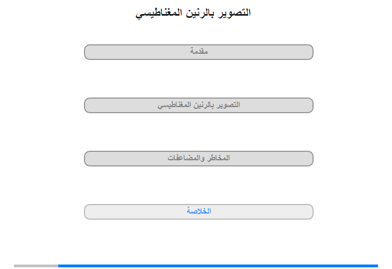Open the مقدمة section button

tap(198, 52)
